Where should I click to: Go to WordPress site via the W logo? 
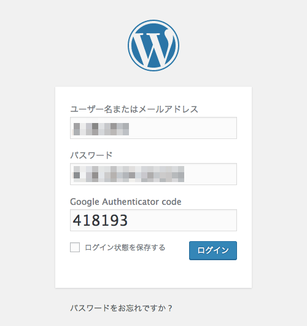point(153,46)
